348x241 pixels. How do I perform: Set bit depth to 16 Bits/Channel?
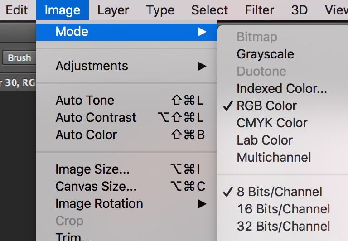coord(284,209)
